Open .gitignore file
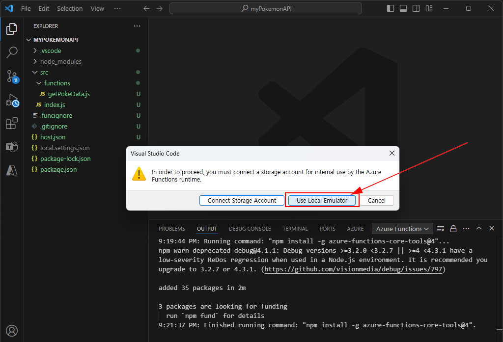This screenshot has height=342, width=503. click(86, 126)
